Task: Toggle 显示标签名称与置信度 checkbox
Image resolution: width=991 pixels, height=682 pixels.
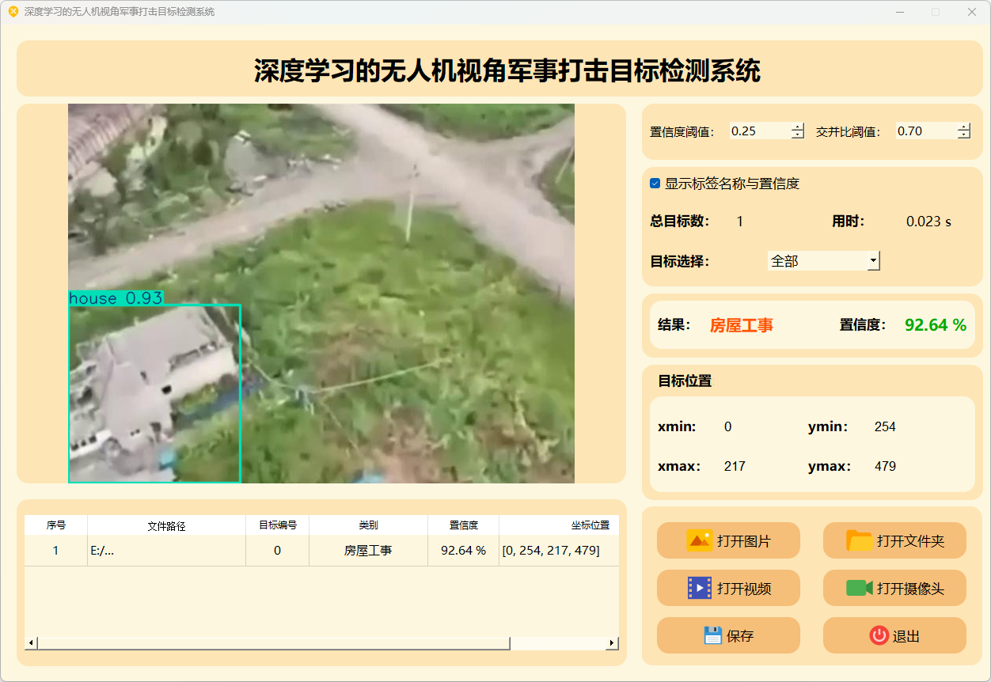Action: 655,184
